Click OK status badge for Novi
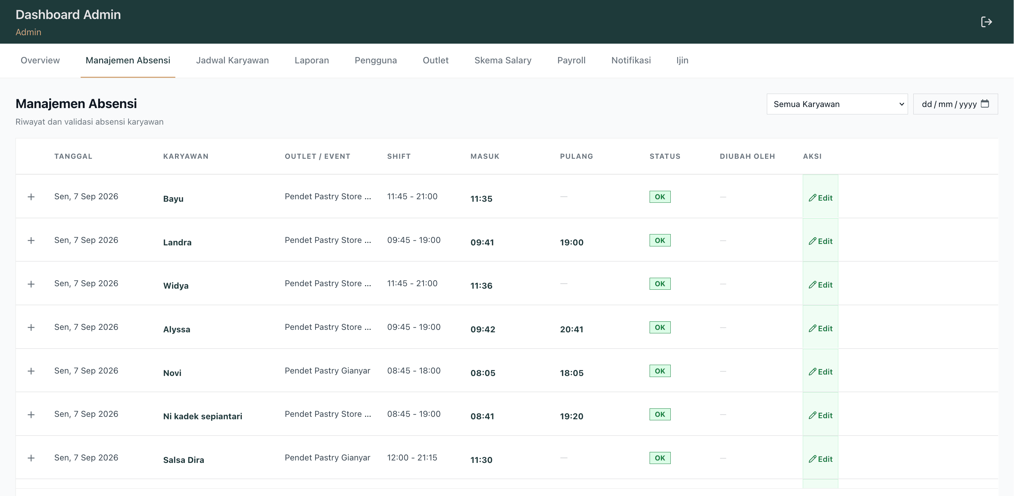This screenshot has height=496, width=1014. (x=660, y=371)
